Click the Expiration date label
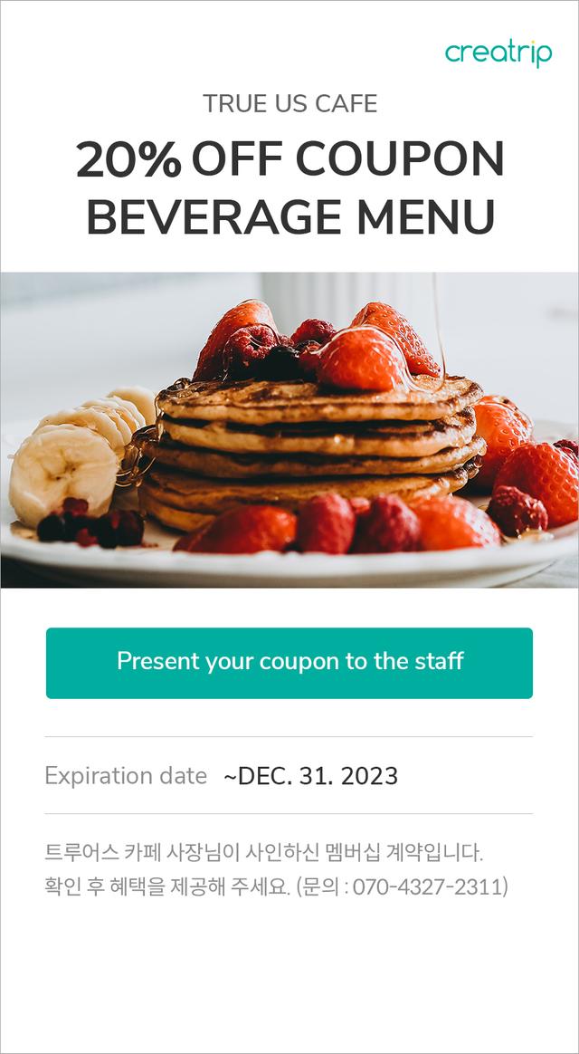Screen dimensions: 579x1054 126,776
